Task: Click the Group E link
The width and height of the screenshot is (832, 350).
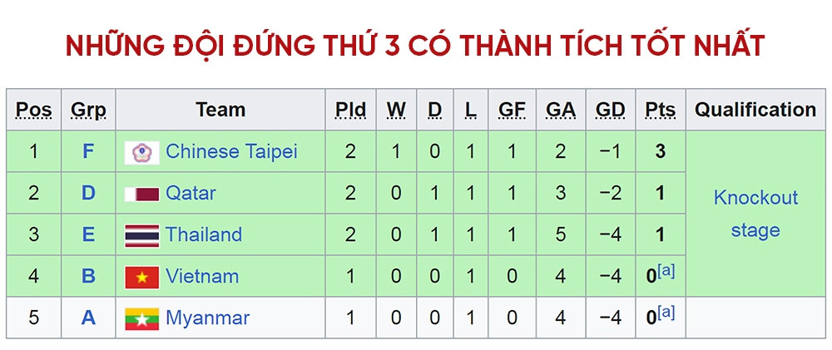Action: point(88,234)
